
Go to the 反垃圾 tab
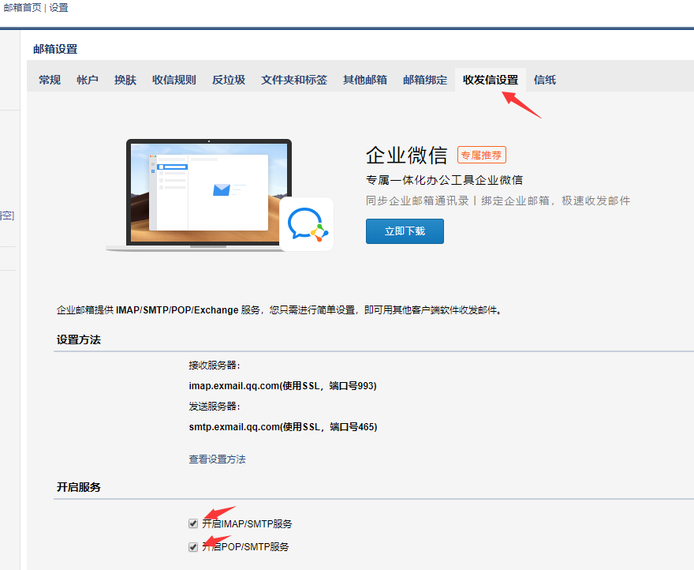coord(229,80)
